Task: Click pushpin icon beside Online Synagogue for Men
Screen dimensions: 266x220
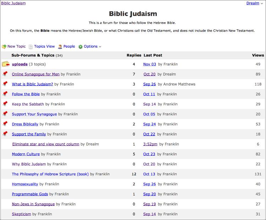Action: tap(5, 74)
